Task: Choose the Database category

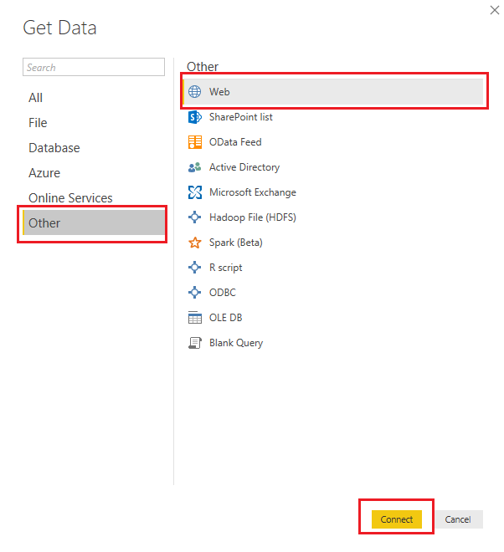Action: [54, 148]
